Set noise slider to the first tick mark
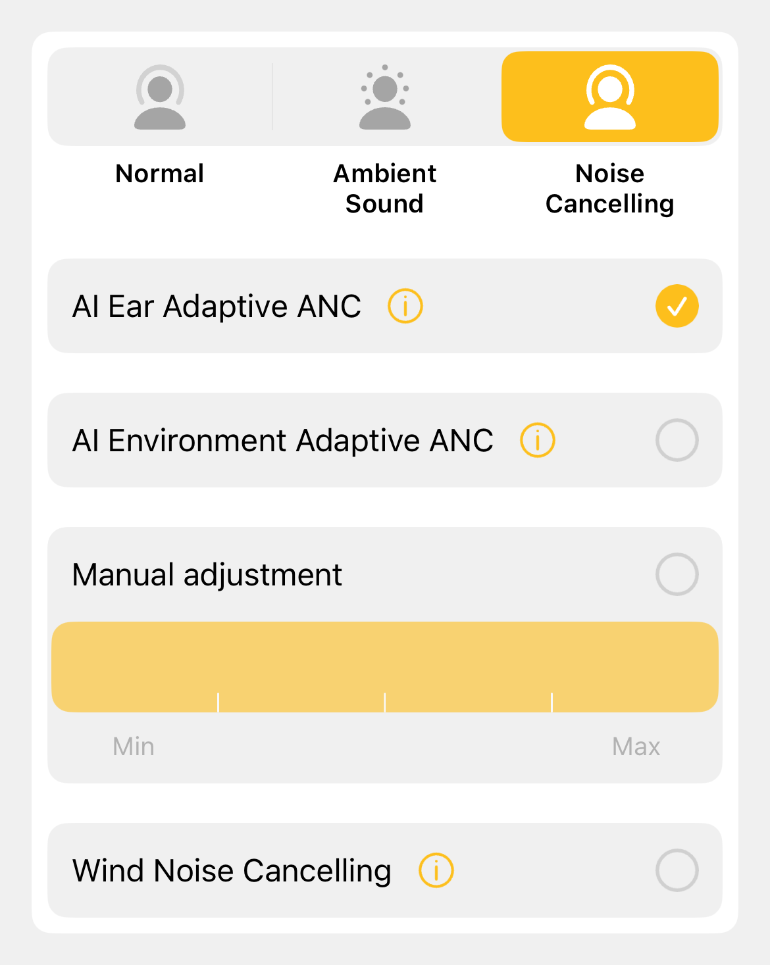The width and height of the screenshot is (770, 965). tap(218, 668)
